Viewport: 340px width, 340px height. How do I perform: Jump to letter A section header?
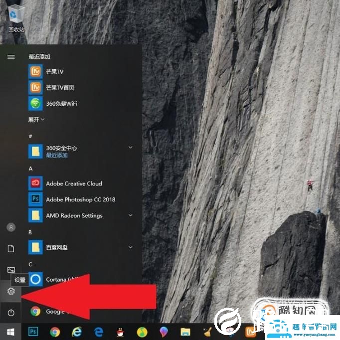[30, 169]
